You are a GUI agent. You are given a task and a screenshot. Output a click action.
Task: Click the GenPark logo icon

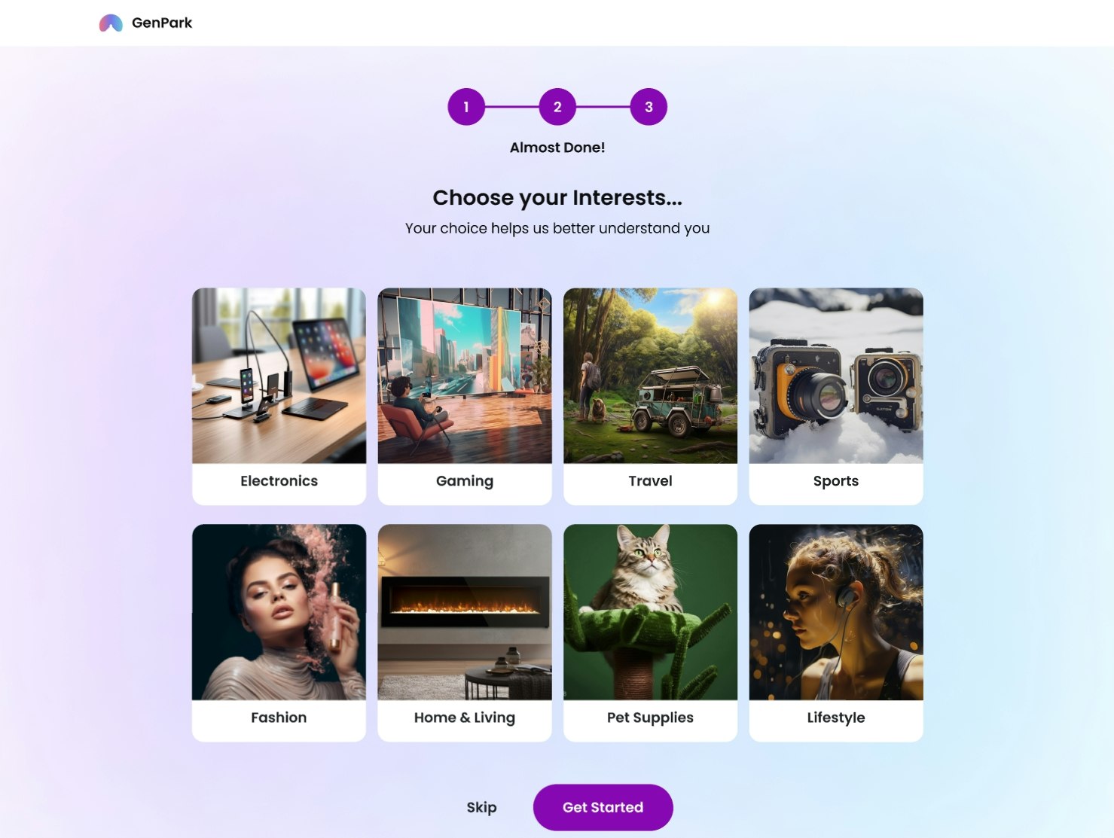111,23
